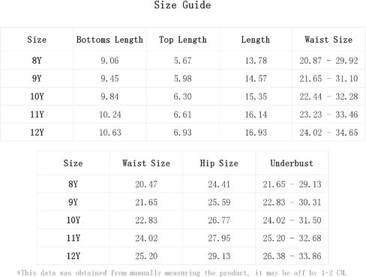Click waist range 24.02 - 34.65
The image size is (366, 277).
[x=328, y=133]
